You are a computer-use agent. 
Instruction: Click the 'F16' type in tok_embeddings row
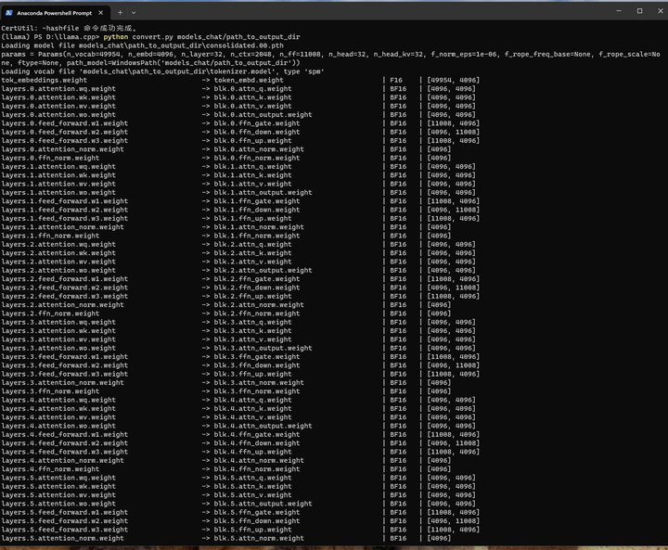396,80
